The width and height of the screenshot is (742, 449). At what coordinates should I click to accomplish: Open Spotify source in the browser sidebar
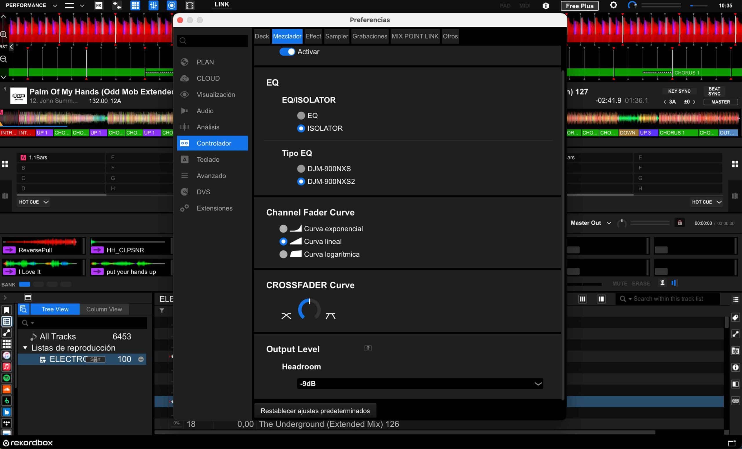click(x=7, y=378)
